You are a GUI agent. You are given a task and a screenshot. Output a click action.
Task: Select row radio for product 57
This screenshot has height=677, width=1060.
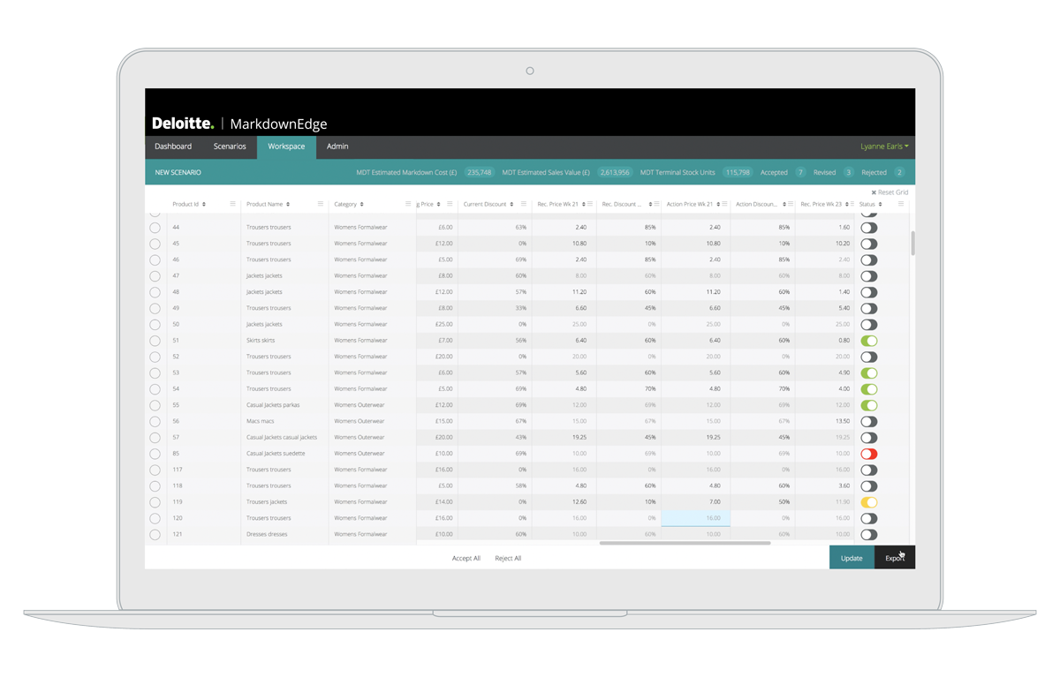[x=155, y=438]
